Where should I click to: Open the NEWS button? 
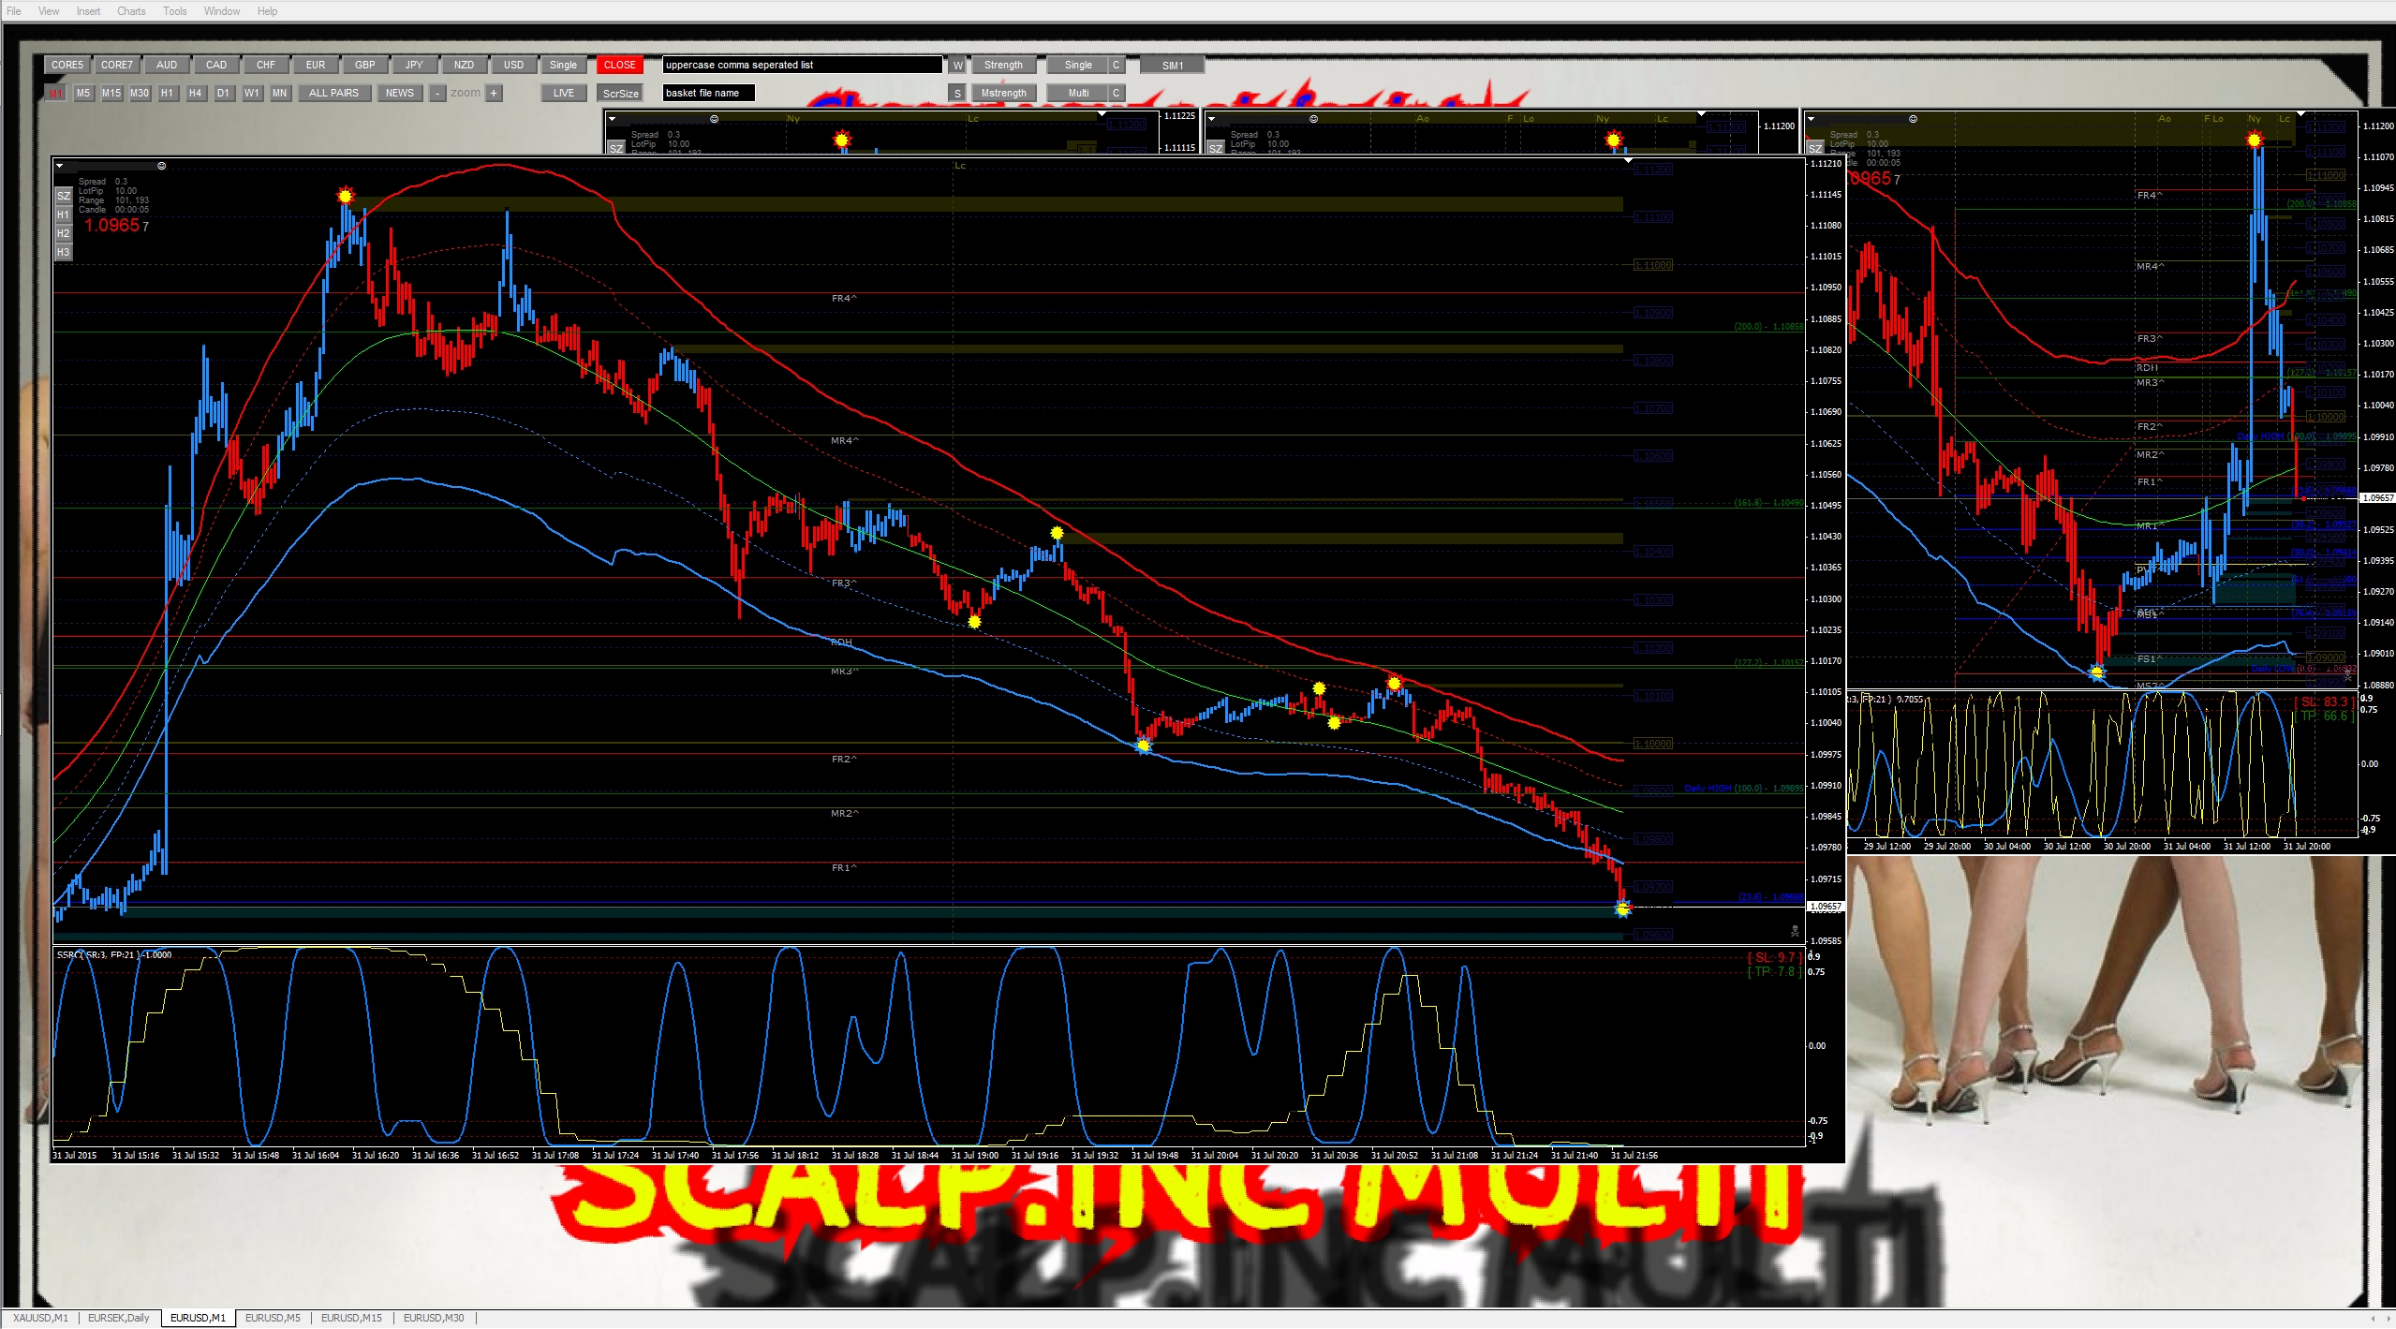[x=400, y=93]
